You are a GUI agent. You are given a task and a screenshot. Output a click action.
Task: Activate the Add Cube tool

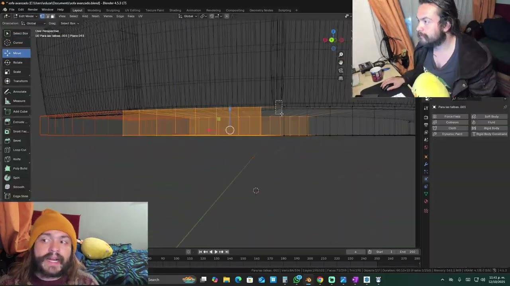(17, 112)
